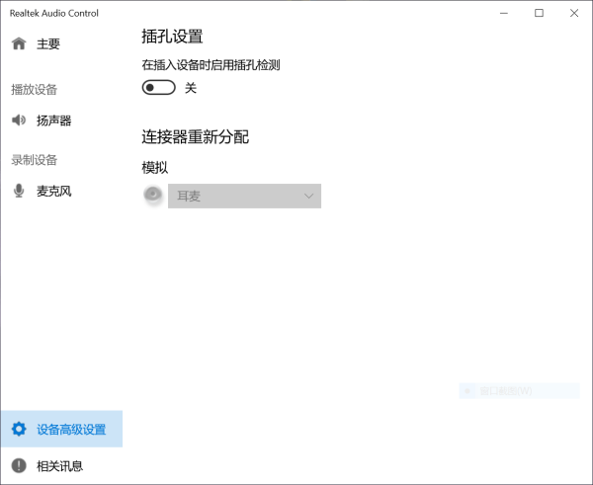Close the Realtek Audio Control window

[574, 13]
